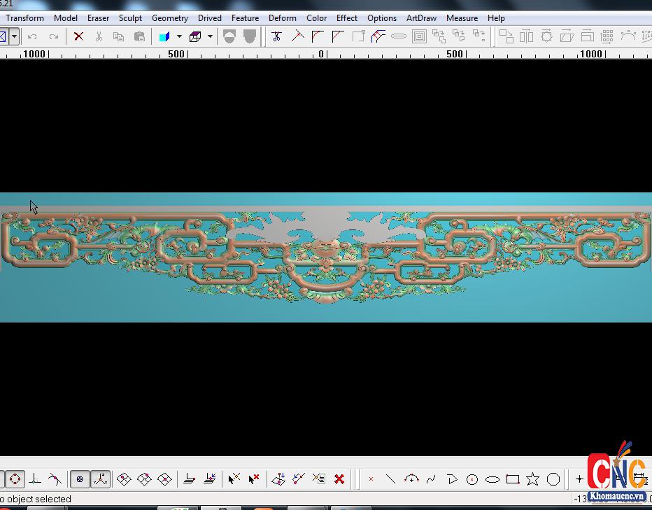Toggle the circle quadrant snap button
This screenshot has width=652, height=510.
coord(15,479)
